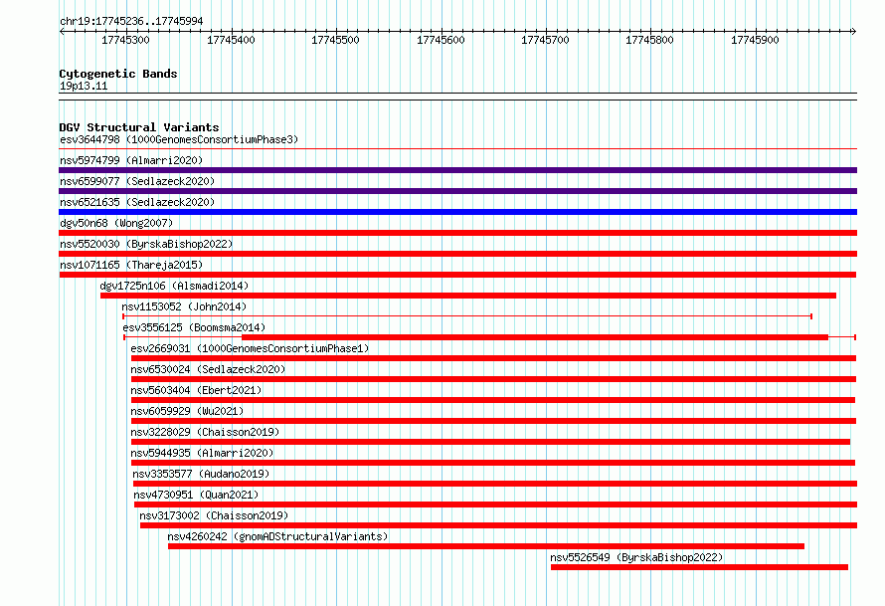This screenshot has height=606, width=885.
Task: Click the nsv1071165 (Thareja2015) label
Action: click(131, 265)
